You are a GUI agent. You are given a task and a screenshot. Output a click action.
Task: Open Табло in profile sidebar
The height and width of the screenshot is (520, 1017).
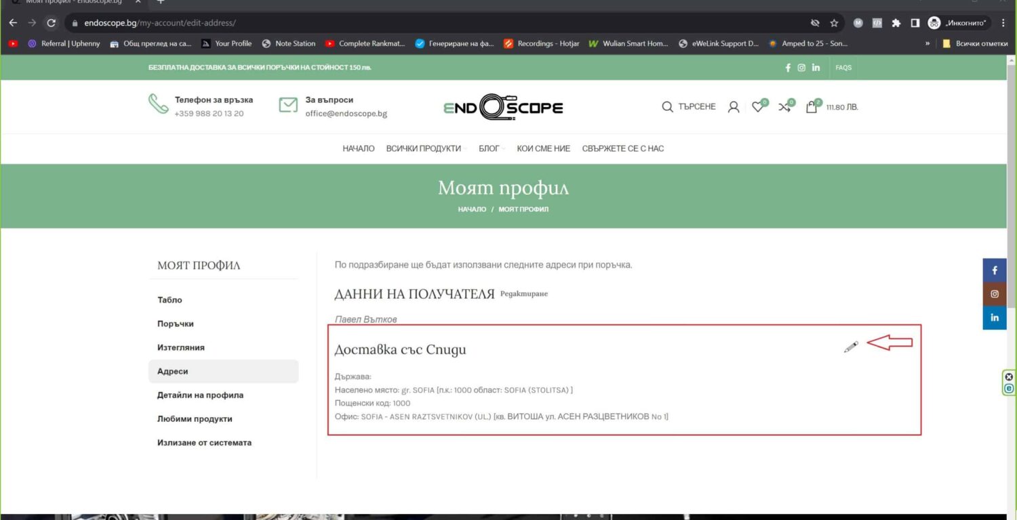224,300
